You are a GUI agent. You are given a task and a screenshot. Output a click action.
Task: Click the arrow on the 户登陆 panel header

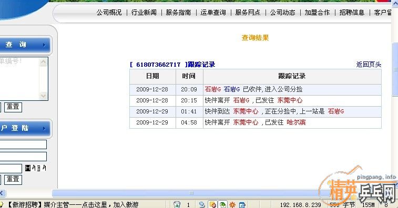point(44,128)
